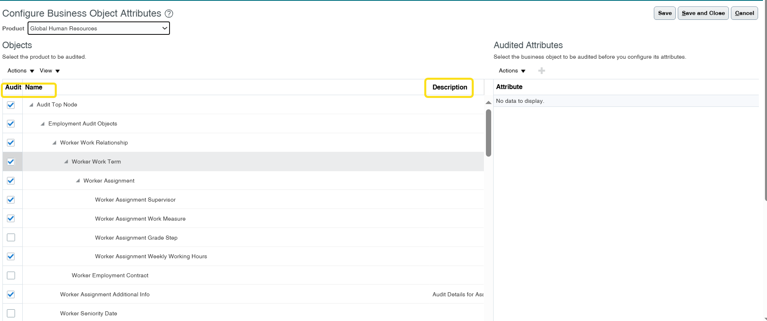Collapse Worker Work Term node
Viewport: 767px width, 321px height.
point(66,162)
